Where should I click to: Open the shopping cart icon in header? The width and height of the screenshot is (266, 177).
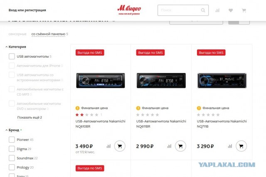pyautogui.click(x=244, y=10)
